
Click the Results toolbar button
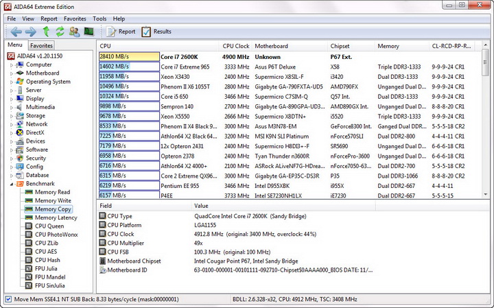(156, 32)
